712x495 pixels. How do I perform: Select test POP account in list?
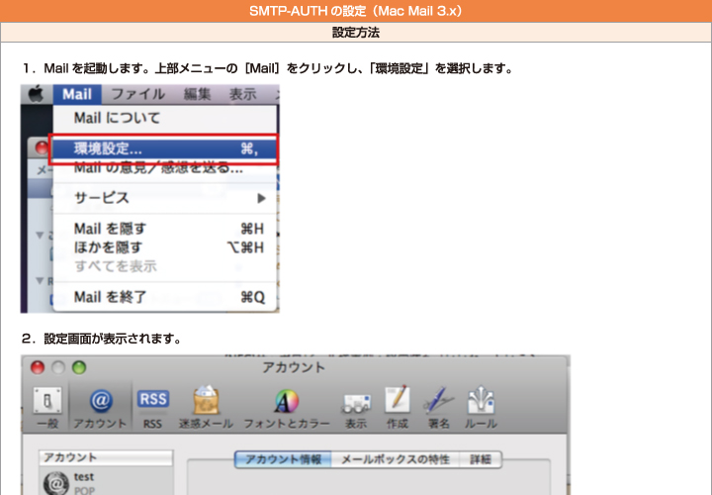pos(106,482)
